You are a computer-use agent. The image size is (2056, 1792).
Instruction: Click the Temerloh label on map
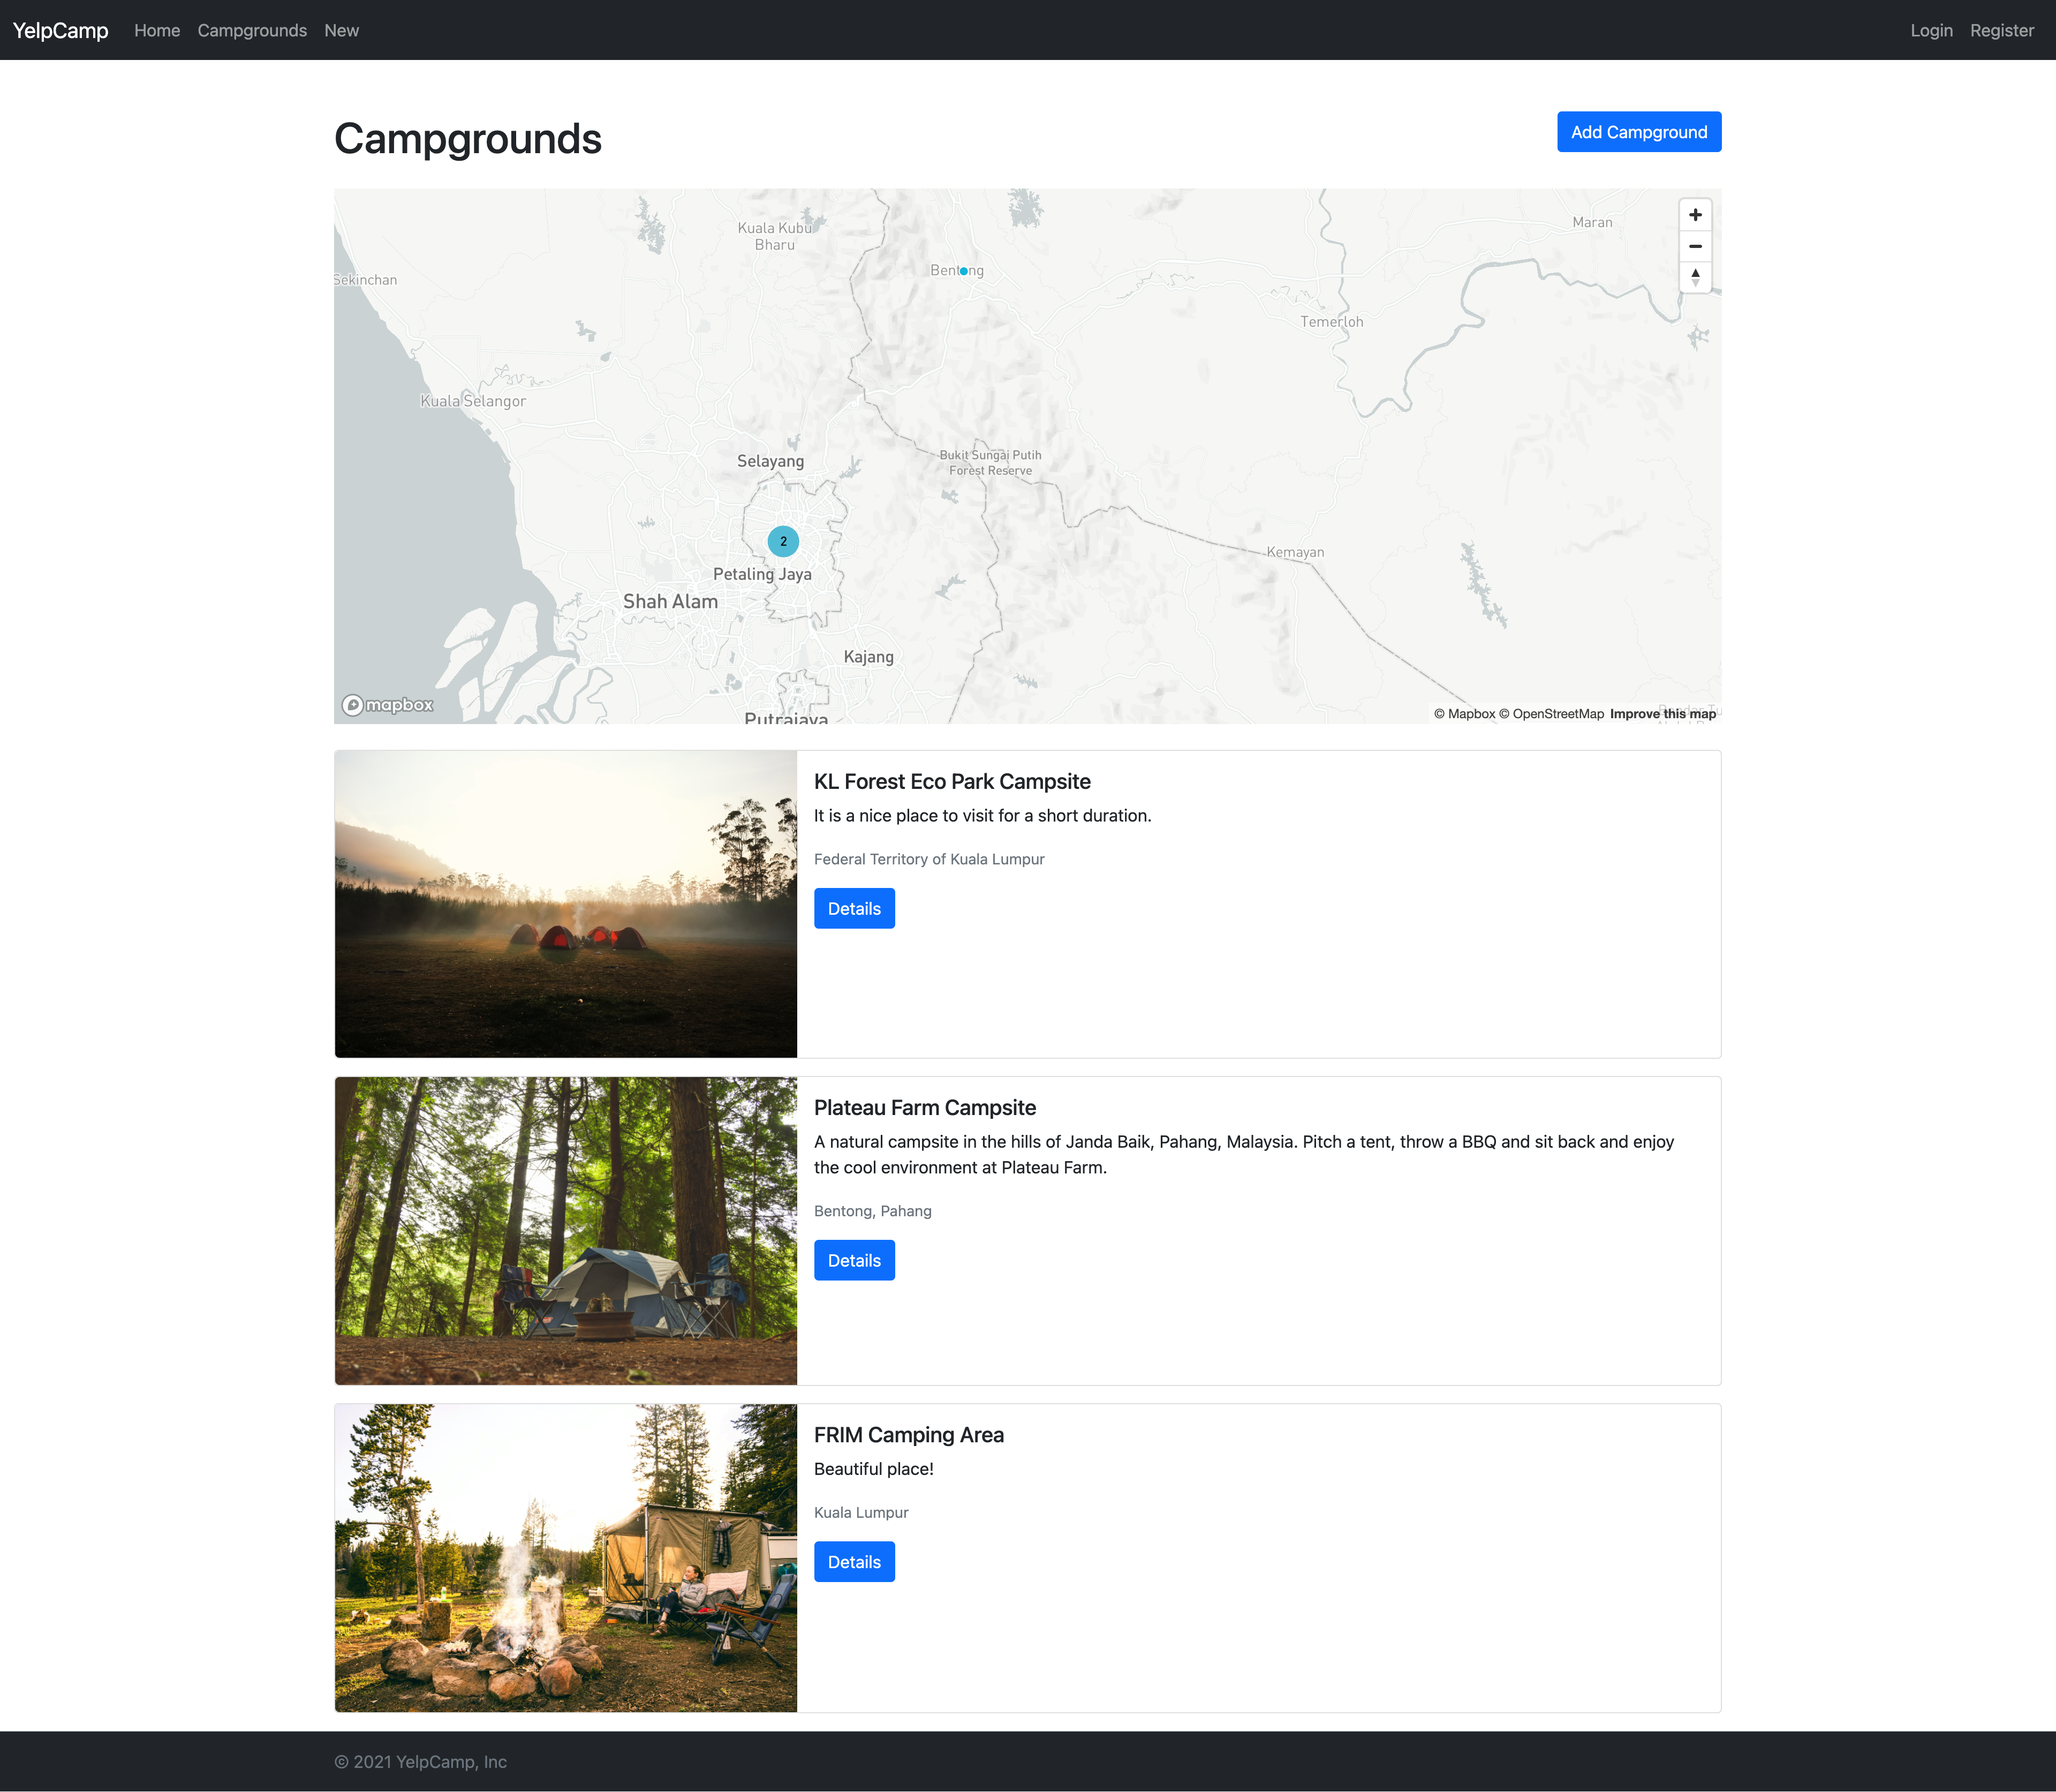1332,322
